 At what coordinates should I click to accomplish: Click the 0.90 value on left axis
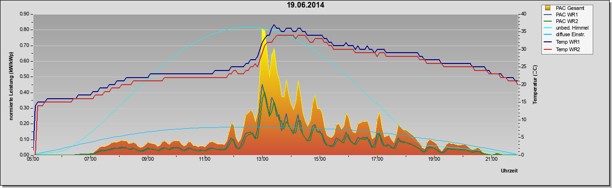tap(25, 14)
